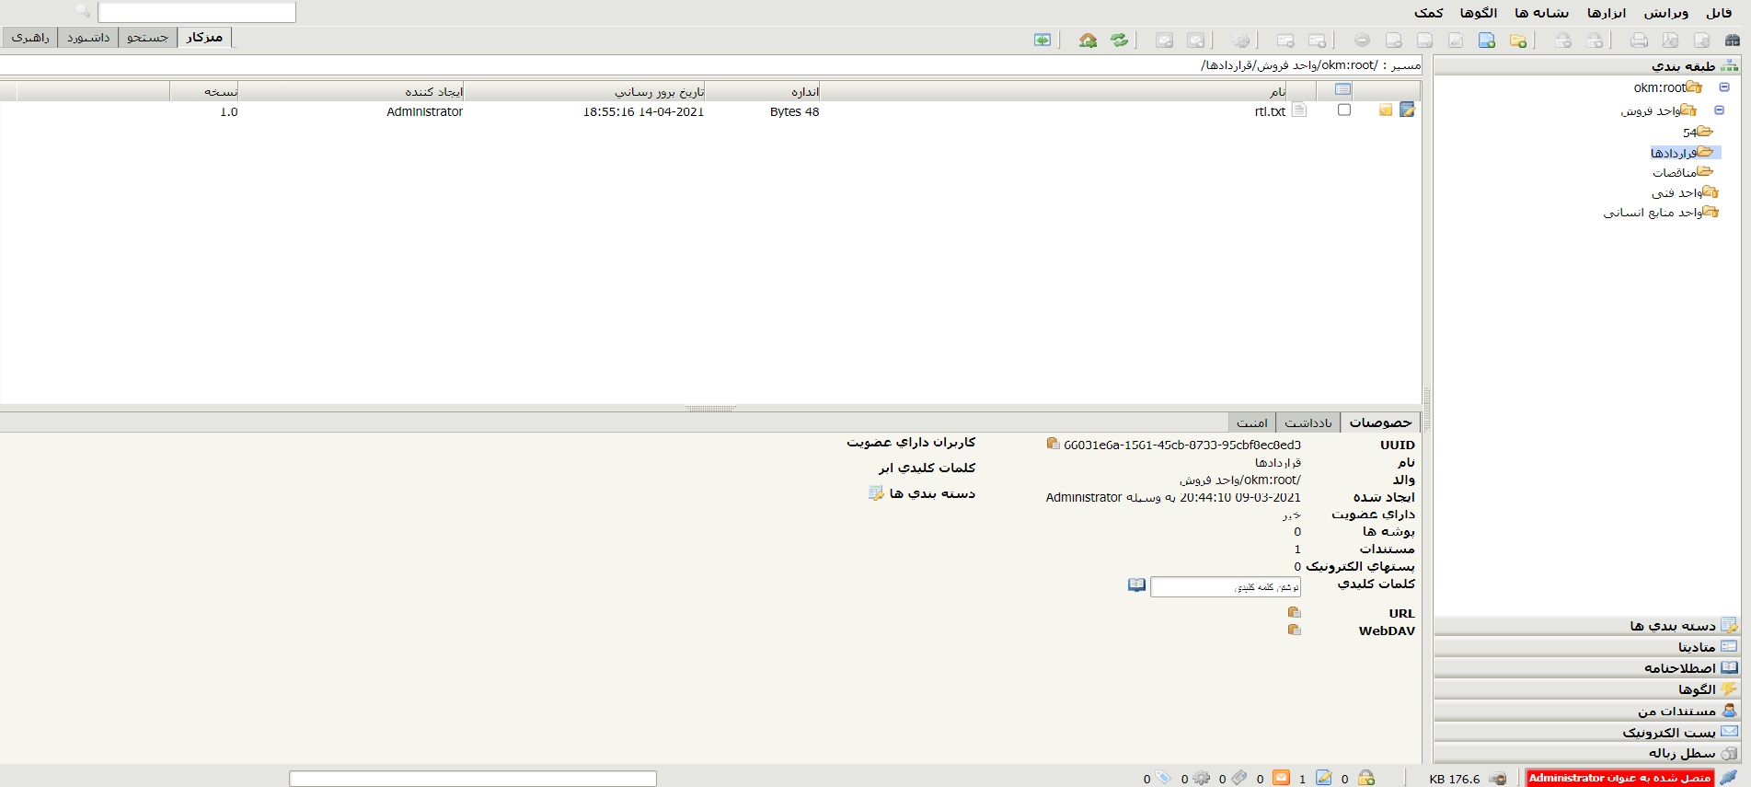
Task: Switch to the داشبورد tab
Action: coord(88,38)
